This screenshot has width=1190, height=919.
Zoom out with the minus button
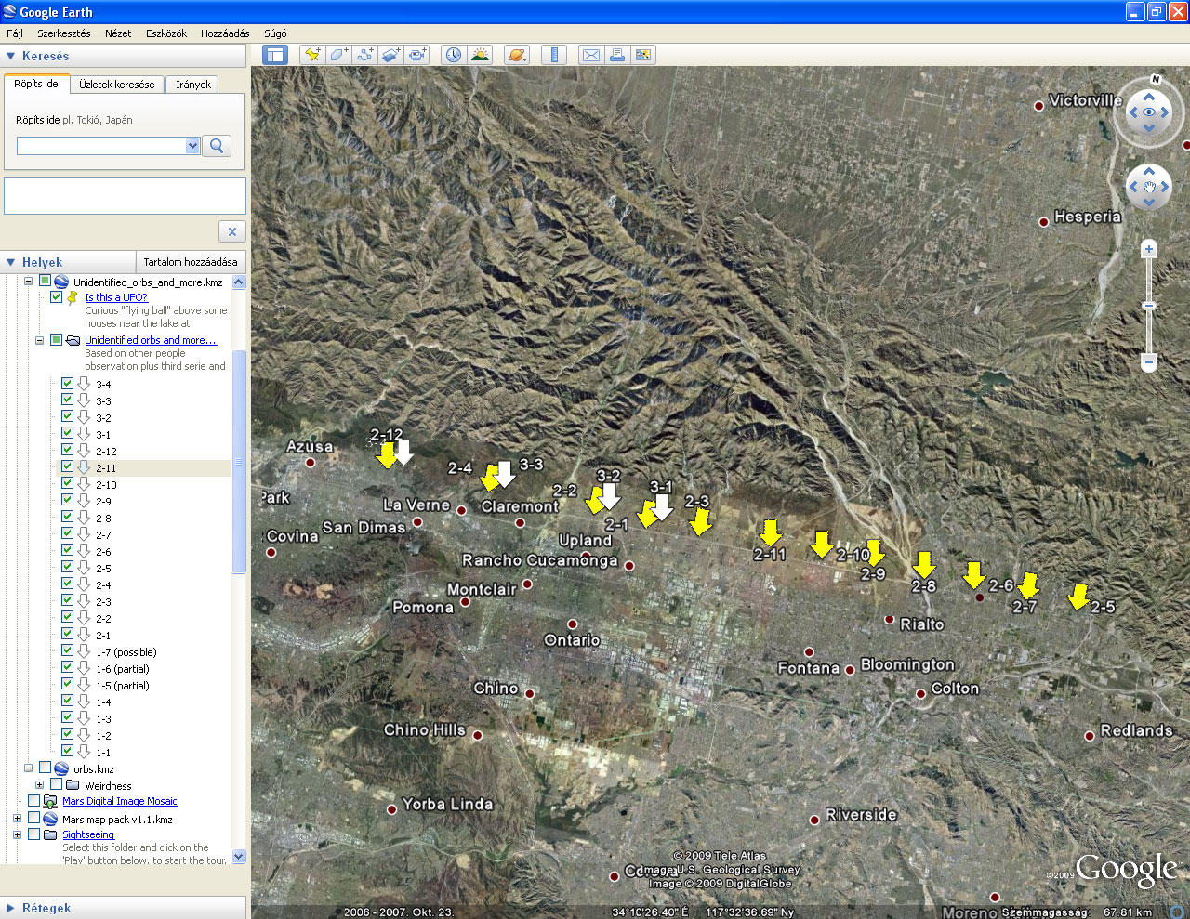pyautogui.click(x=1149, y=361)
